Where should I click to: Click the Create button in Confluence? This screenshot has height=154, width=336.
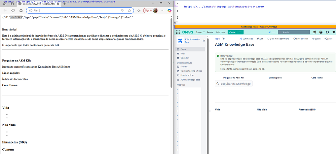(232, 32)
